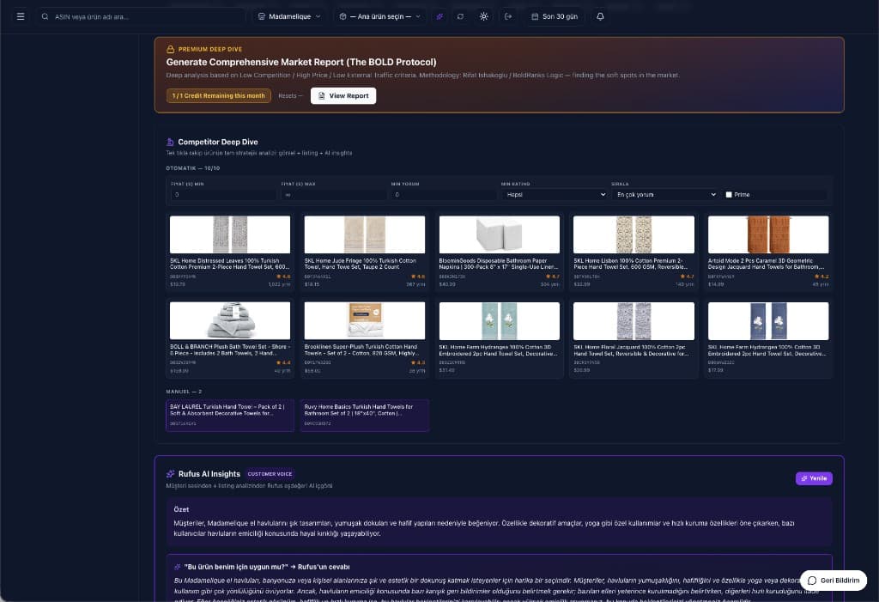Click BloominGoods Disposable Bathroom Paper title
Image resolution: width=879 pixels, height=602 pixels.
point(499,264)
